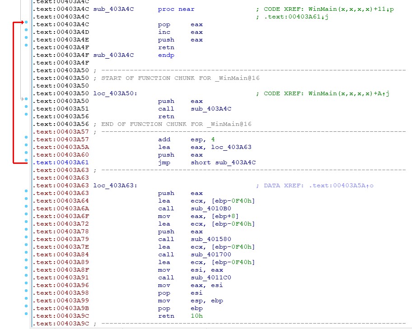Click address .text:00403A91

click(x=61, y=278)
